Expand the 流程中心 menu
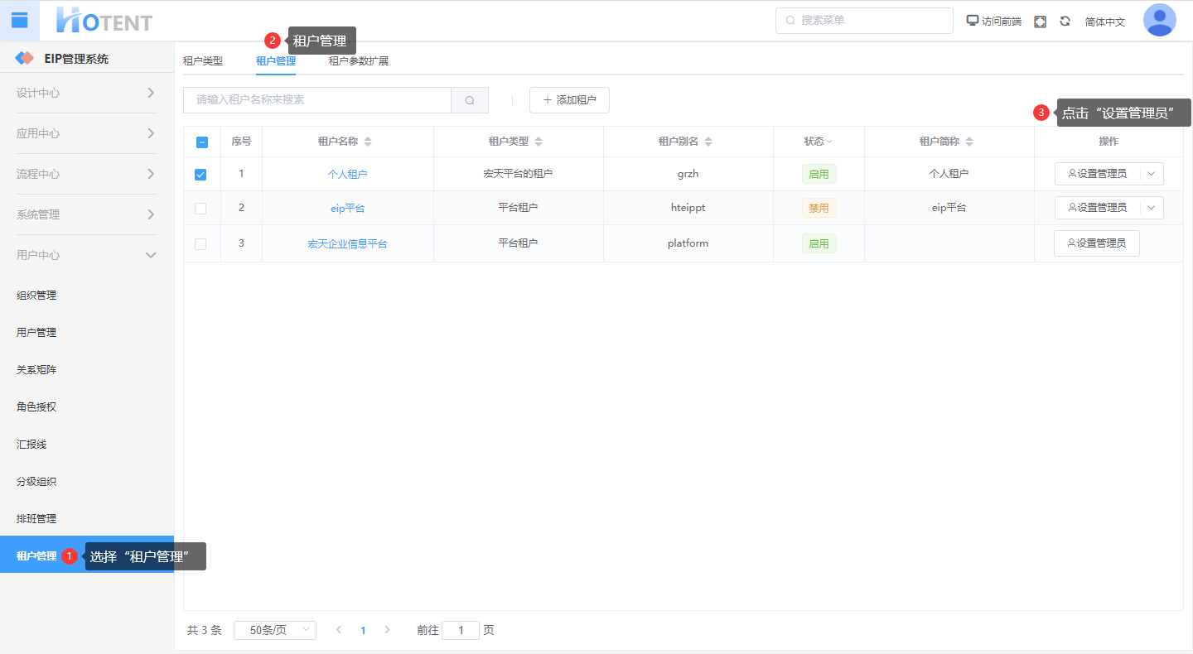Image resolution: width=1193 pixels, height=654 pixels. (87, 174)
